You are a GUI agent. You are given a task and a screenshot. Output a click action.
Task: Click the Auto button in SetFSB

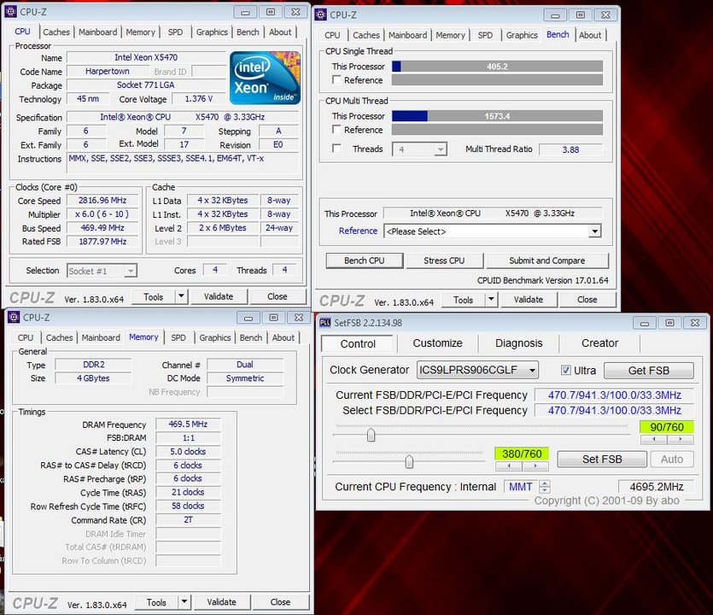[672, 459]
